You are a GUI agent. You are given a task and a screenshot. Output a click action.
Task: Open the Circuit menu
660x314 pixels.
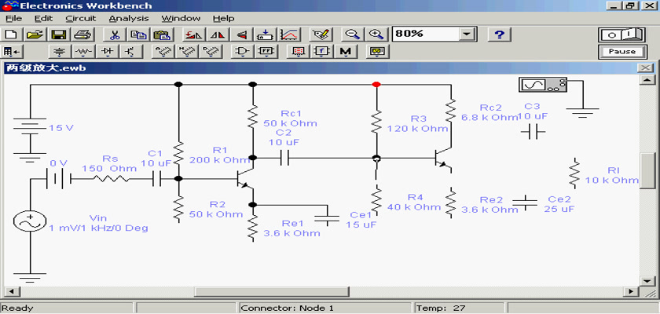81,19
